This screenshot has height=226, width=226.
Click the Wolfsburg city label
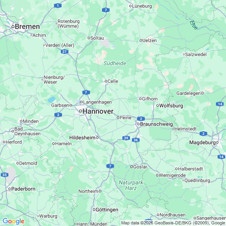171,106
